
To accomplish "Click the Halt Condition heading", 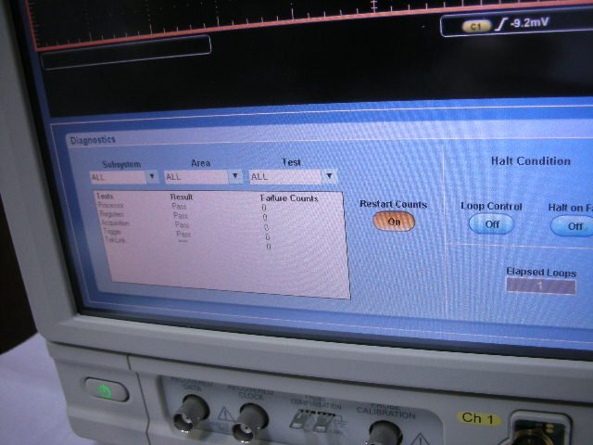I will (x=531, y=161).
